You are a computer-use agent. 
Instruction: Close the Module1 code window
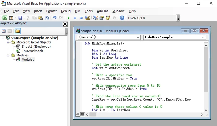pyautogui.click(x=204, y=31)
